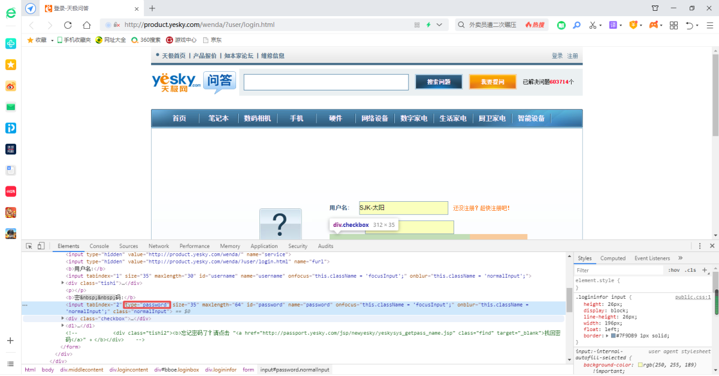Show more Styles pane tabs with chevron
The height and width of the screenshot is (376, 719).
tap(680, 258)
